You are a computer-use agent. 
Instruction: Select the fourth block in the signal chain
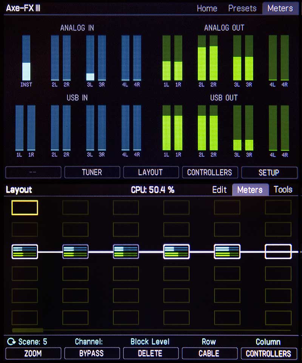pos(176,252)
